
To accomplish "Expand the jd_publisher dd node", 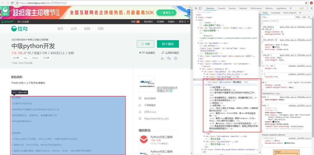I will point(204,142).
